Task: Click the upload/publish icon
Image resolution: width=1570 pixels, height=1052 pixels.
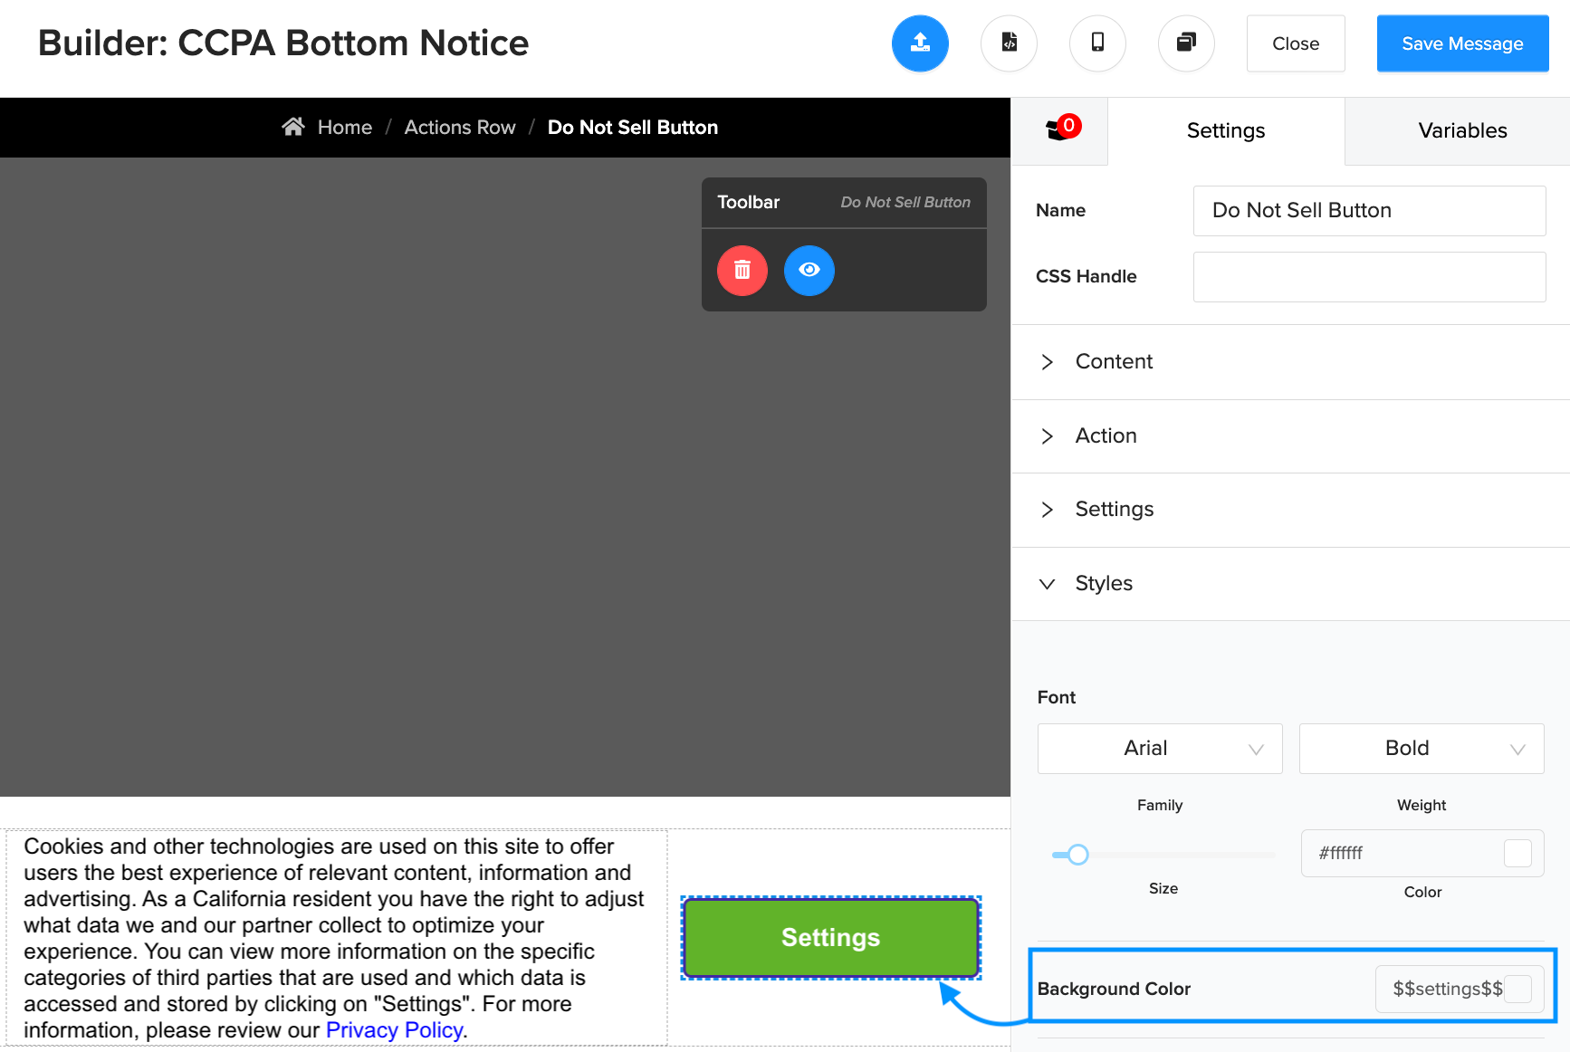Action: click(920, 43)
